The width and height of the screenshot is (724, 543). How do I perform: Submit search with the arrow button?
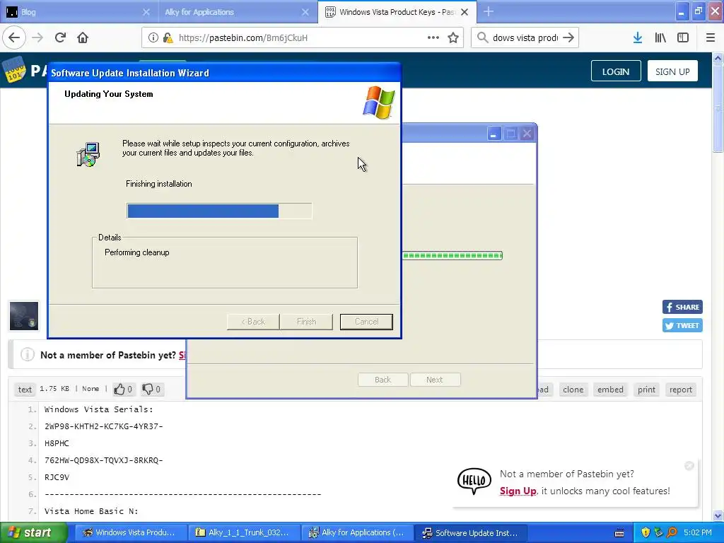click(568, 38)
